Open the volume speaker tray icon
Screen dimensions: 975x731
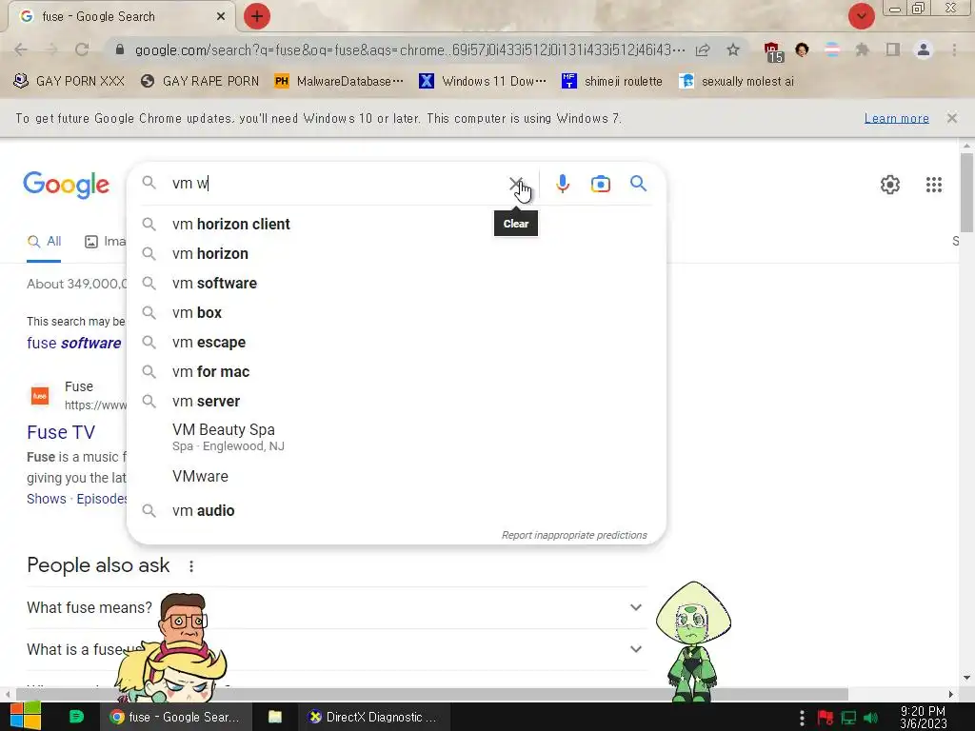[x=870, y=718]
